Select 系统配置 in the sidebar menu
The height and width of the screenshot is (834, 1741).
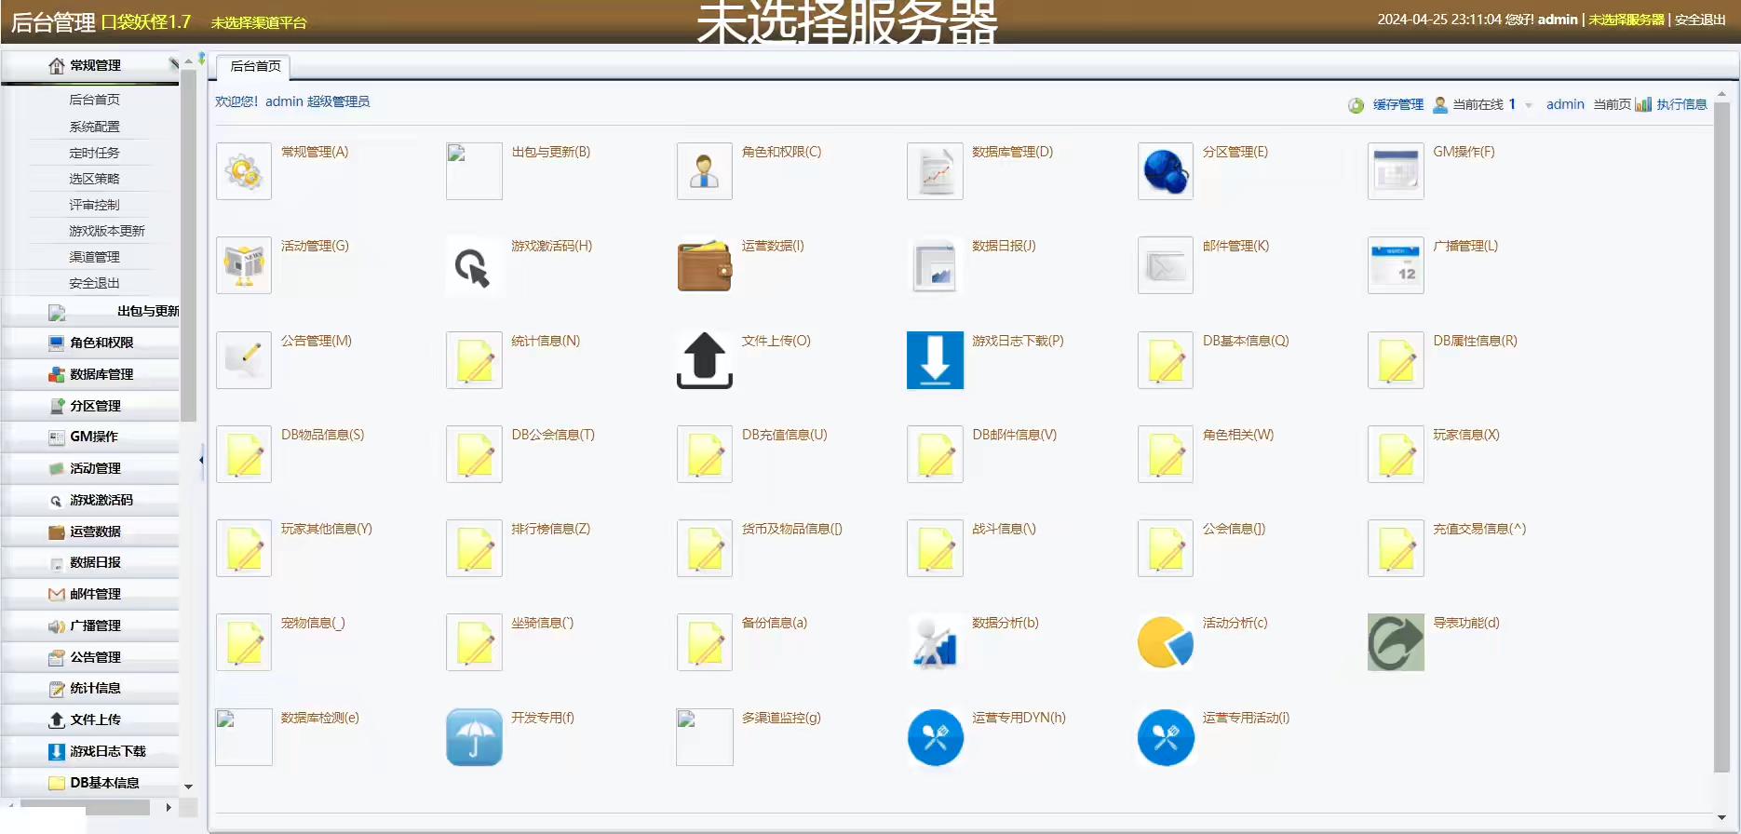click(x=94, y=127)
